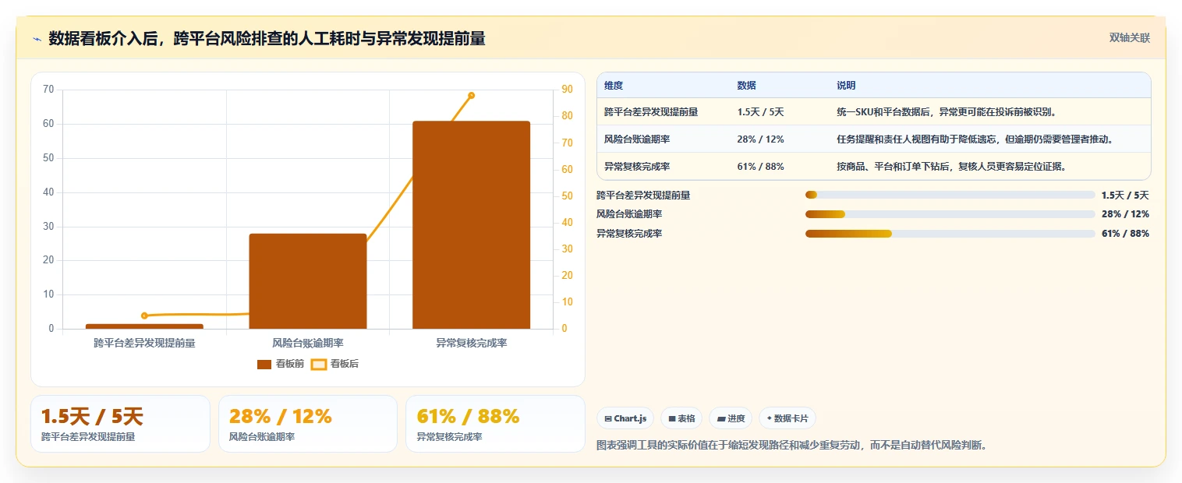
Task: Click the 维度 column header
Action: (614, 86)
